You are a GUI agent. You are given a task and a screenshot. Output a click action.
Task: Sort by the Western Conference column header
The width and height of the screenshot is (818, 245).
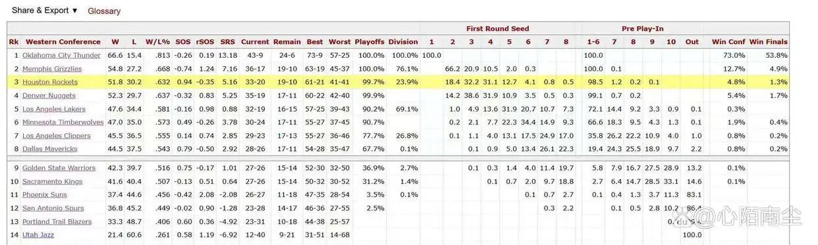[x=63, y=42]
